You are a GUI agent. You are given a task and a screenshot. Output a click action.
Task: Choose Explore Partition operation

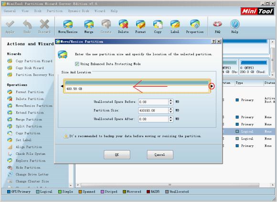tap(26, 161)
